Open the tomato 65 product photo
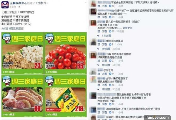Viewport: 176px width, 120px height. tap(65, 53)
